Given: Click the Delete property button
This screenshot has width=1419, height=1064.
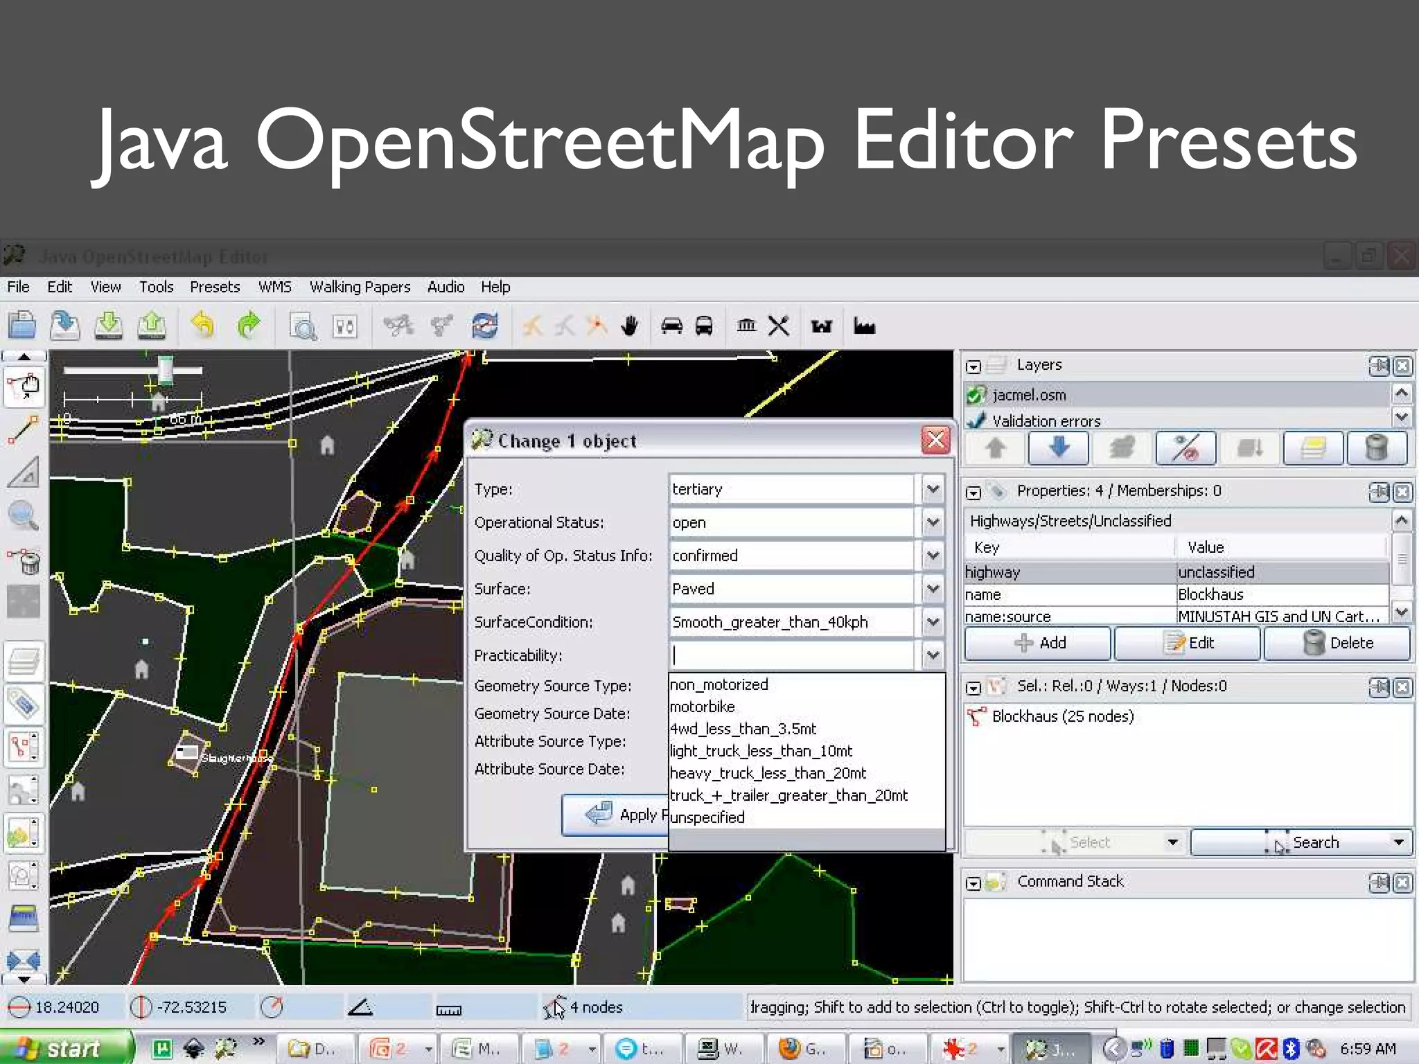Looking at the screenshot, I should [x=1337, y=643].
